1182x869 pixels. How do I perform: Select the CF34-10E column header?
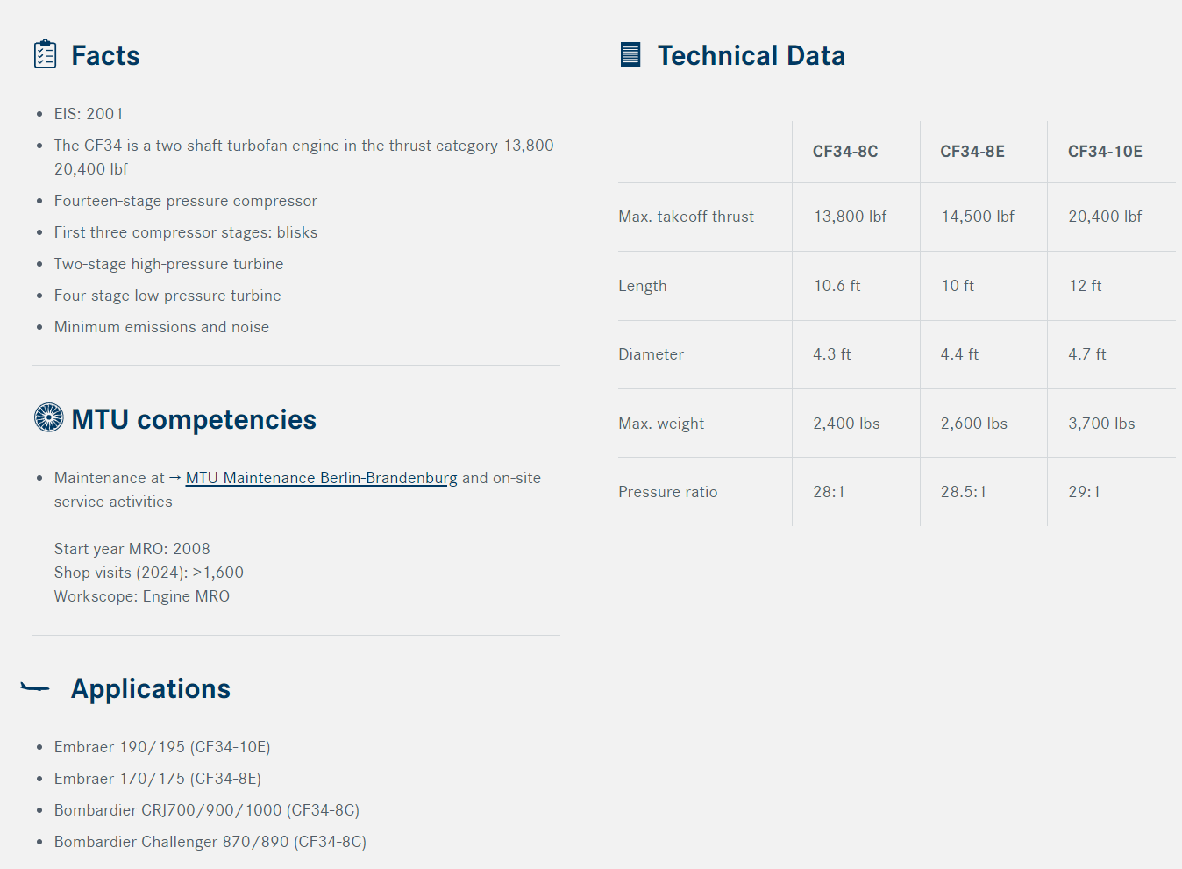click(x=1105, y=152)
